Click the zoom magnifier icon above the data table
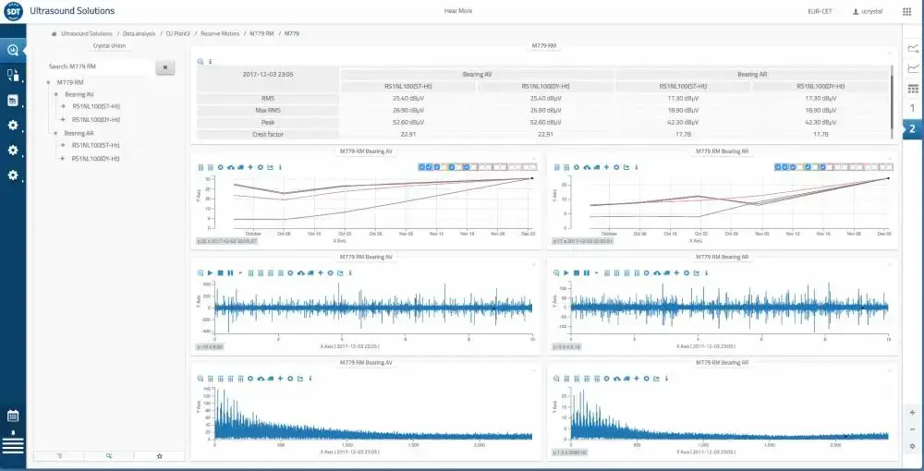 point(201,62)
